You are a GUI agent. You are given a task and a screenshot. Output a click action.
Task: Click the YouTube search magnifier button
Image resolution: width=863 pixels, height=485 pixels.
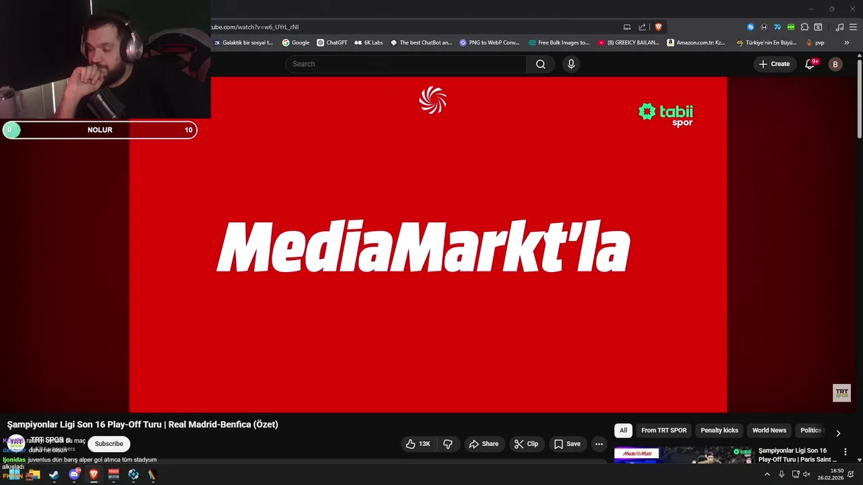coord(541,64)
